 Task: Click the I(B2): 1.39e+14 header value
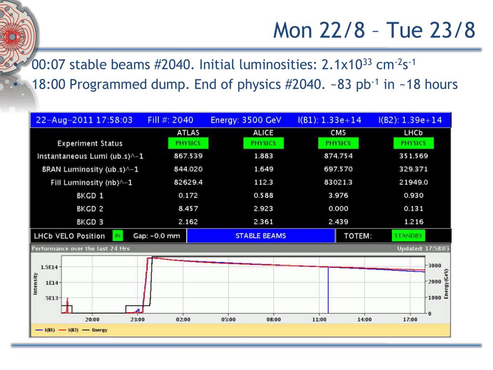(410, 120)
